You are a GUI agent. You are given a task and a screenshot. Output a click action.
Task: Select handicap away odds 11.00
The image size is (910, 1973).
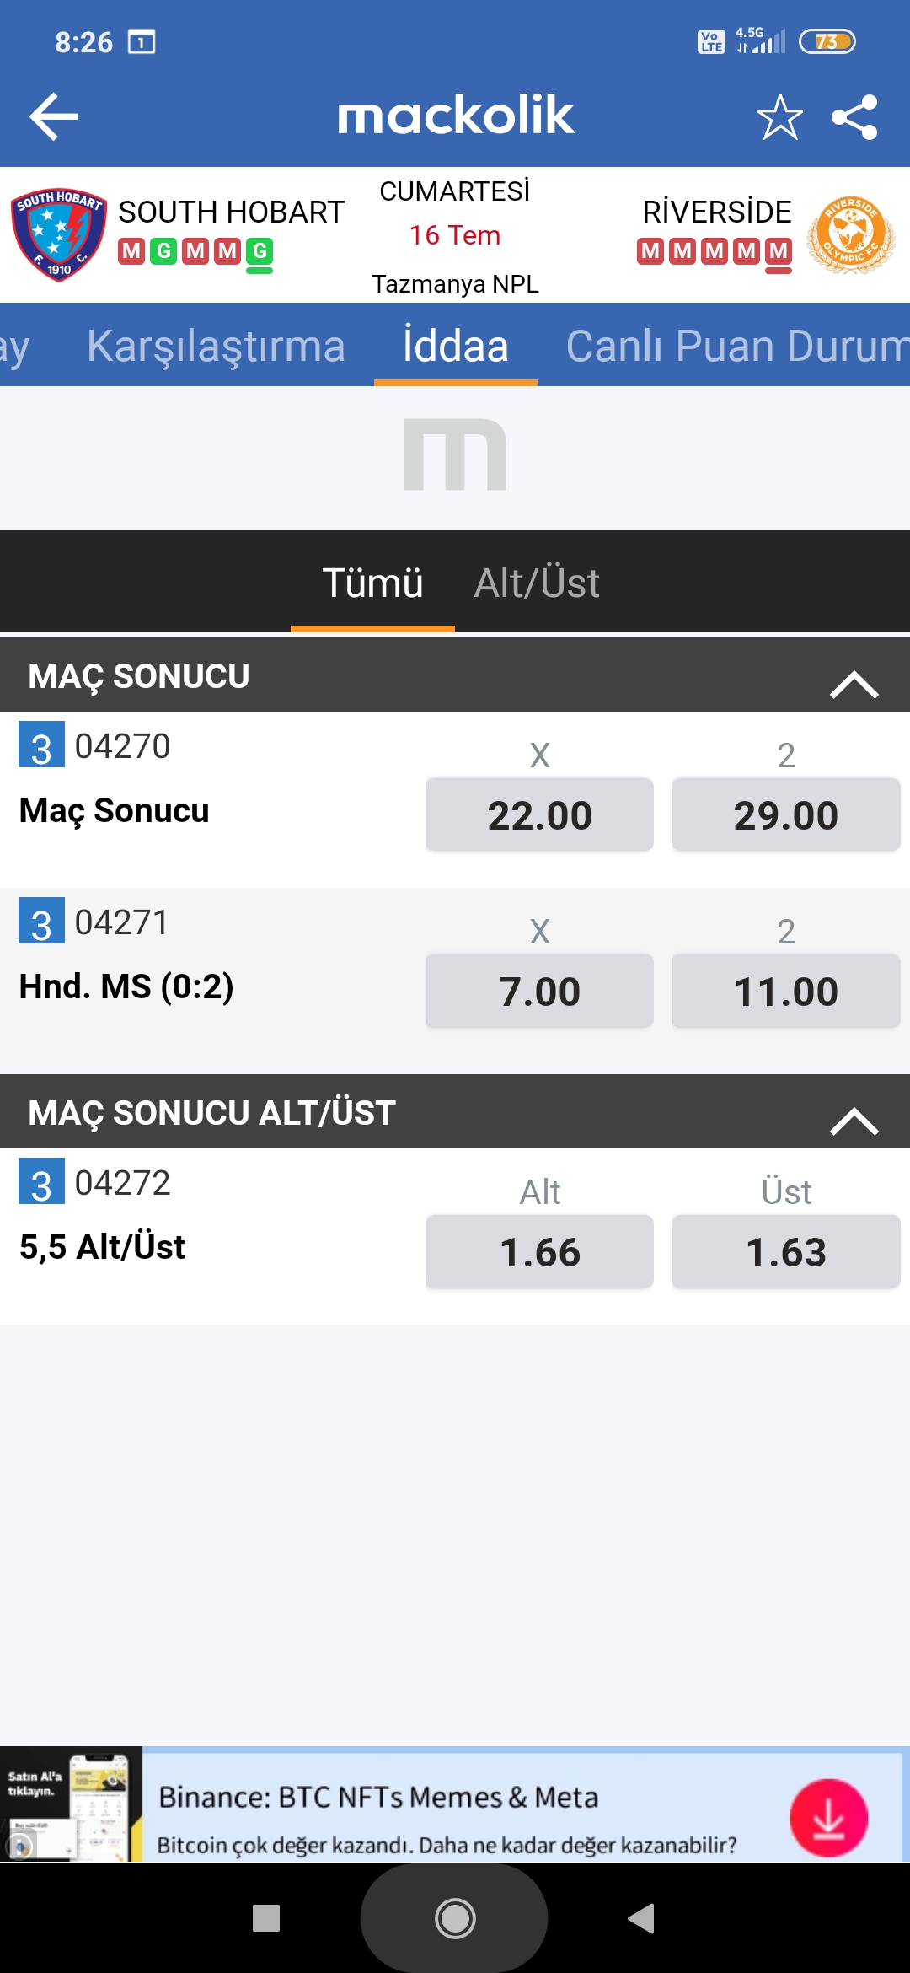point(786,991)
